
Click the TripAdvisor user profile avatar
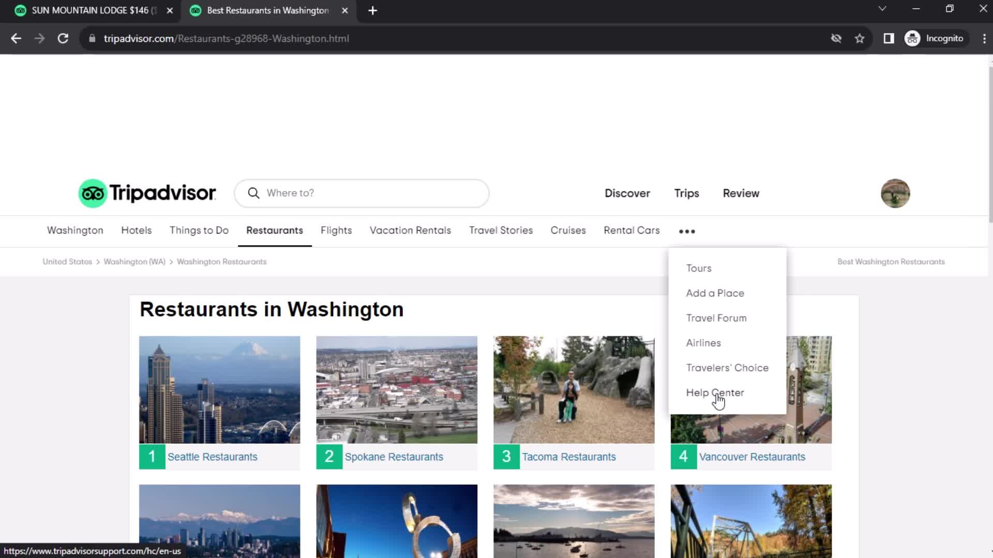pyautogui.click(x=895, y=193)
